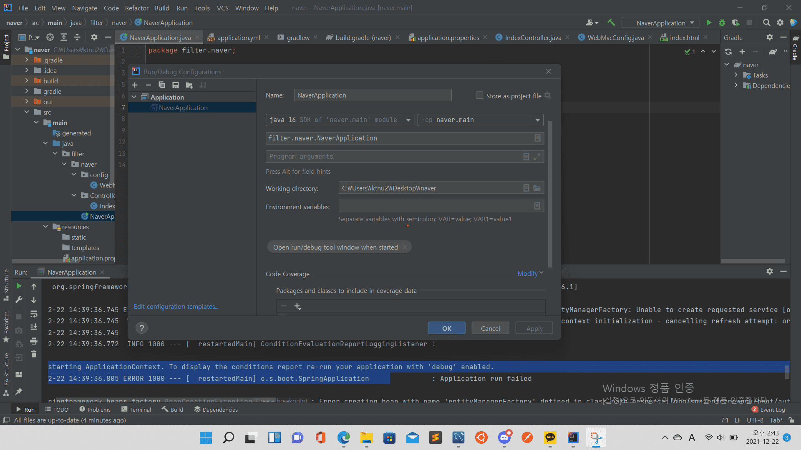Open the VCS menu
The image size is (801, 450).
(222, 8)
